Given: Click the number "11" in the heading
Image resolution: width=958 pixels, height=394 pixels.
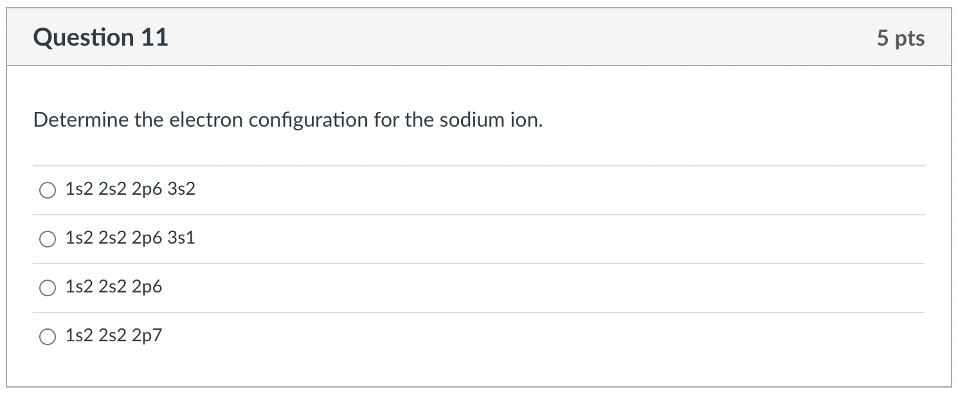Looking at the screenshot, I should click(x=154, y=37).
